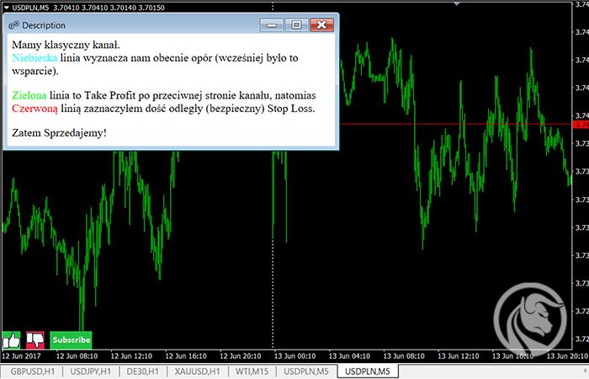This screenshot has height=379, width=589.
Task: Click the red Stop Loss horizontal line
Action: tap(455, 124)
